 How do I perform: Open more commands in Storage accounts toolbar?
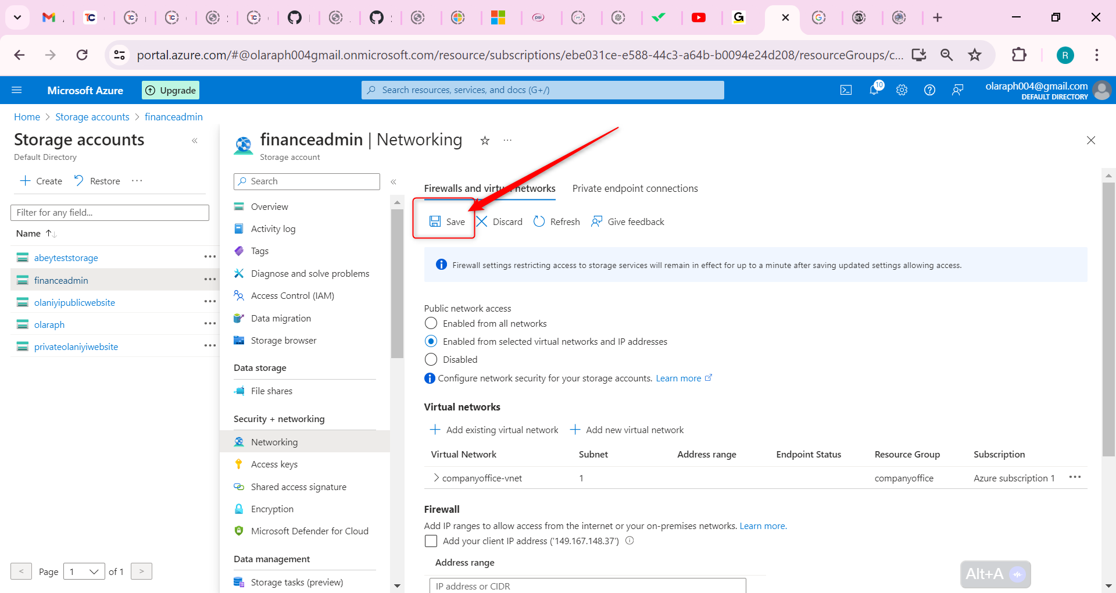tap(137, 181)
